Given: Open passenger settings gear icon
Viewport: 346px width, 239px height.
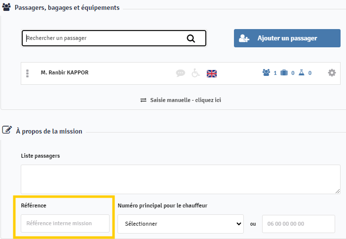Looking at the screenshot, I should 332,72.
